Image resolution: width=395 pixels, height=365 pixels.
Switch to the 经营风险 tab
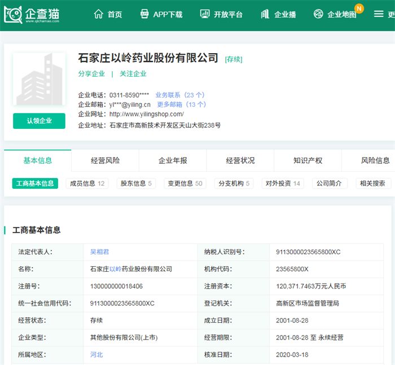tap(106, 160)
